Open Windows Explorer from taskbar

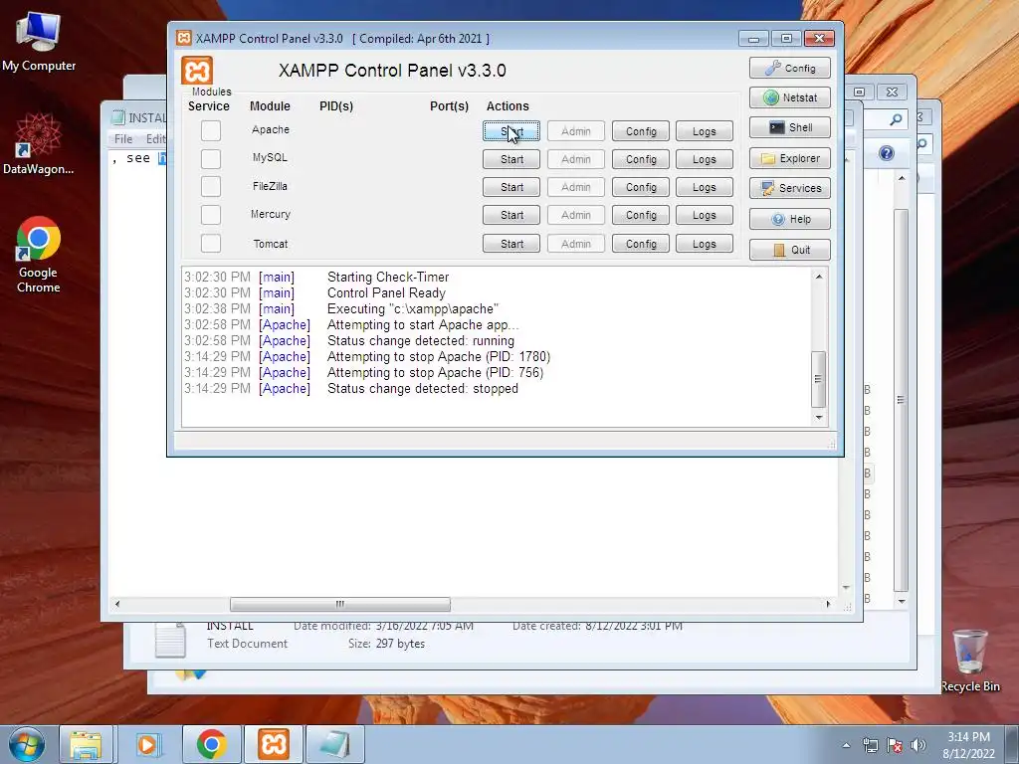coord(86,744)
